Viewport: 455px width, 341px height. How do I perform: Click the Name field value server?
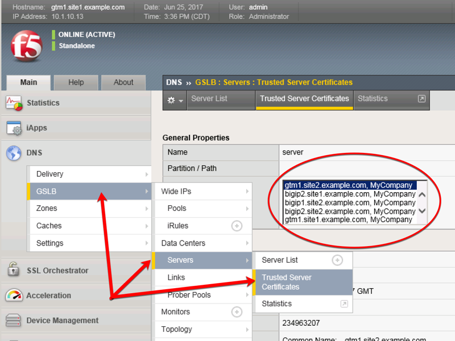click(x=293, y=152)
